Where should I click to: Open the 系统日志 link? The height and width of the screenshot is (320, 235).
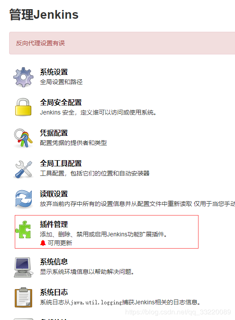tap(54, 292)
